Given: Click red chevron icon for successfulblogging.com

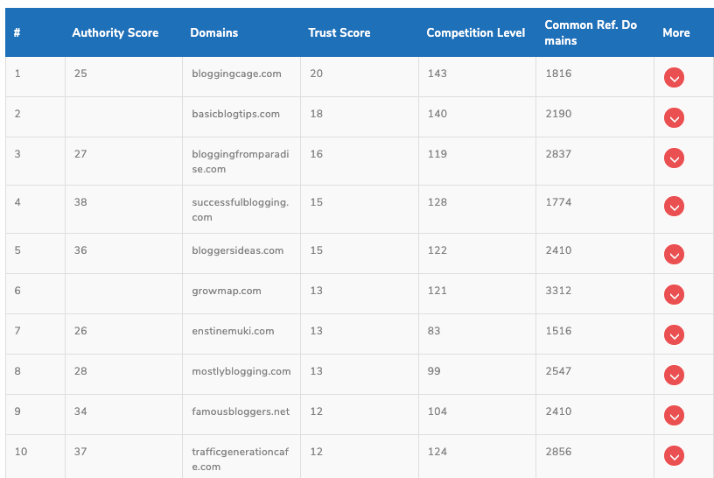Looking at the screenshot, I should [673, 207].
